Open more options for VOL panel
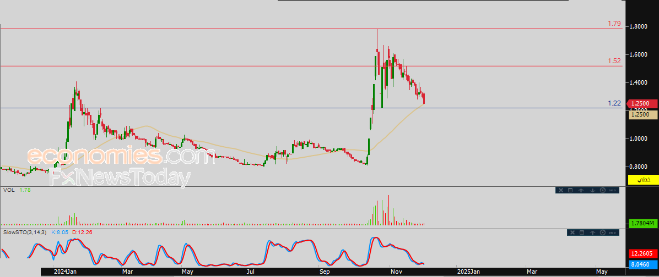The width and height of the screenshot is (659, 277). coord(612,190)
